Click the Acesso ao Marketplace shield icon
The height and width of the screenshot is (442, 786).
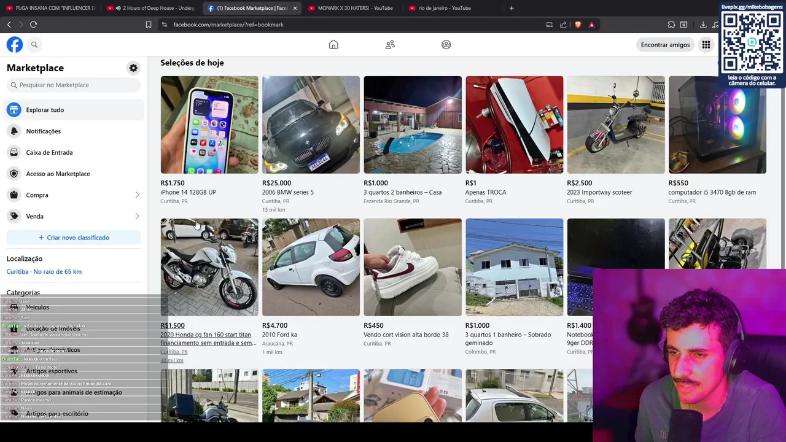click(x=14, y=174)
